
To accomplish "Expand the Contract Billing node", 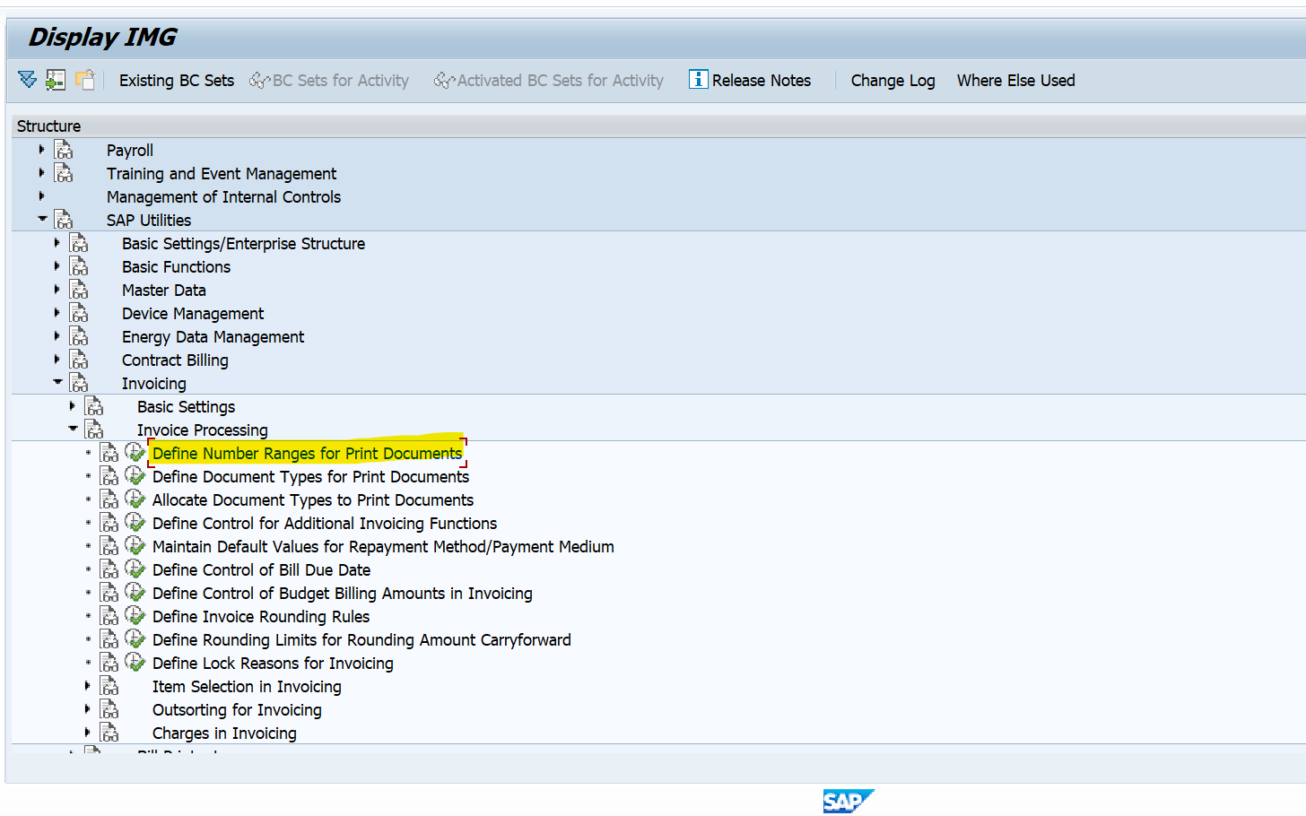I will click(x=57, y=359).
